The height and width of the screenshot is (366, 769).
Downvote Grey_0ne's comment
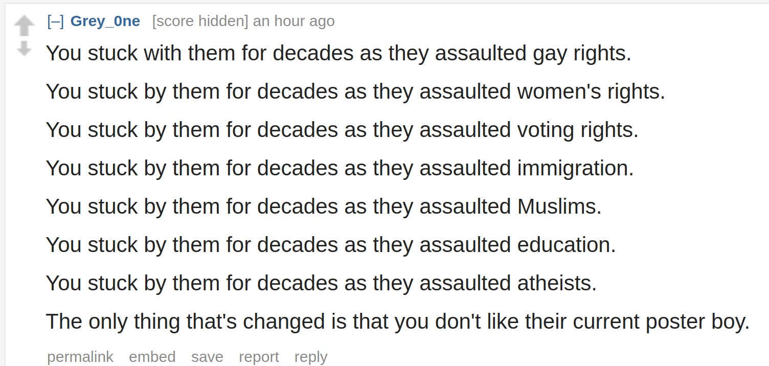25,49
